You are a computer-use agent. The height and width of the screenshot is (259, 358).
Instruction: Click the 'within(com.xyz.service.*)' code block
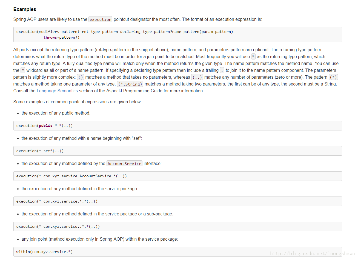pos(177,252)
